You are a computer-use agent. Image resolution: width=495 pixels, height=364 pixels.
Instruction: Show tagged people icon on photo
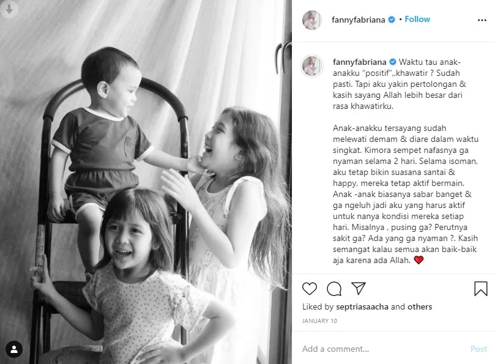tap(14, 349)
